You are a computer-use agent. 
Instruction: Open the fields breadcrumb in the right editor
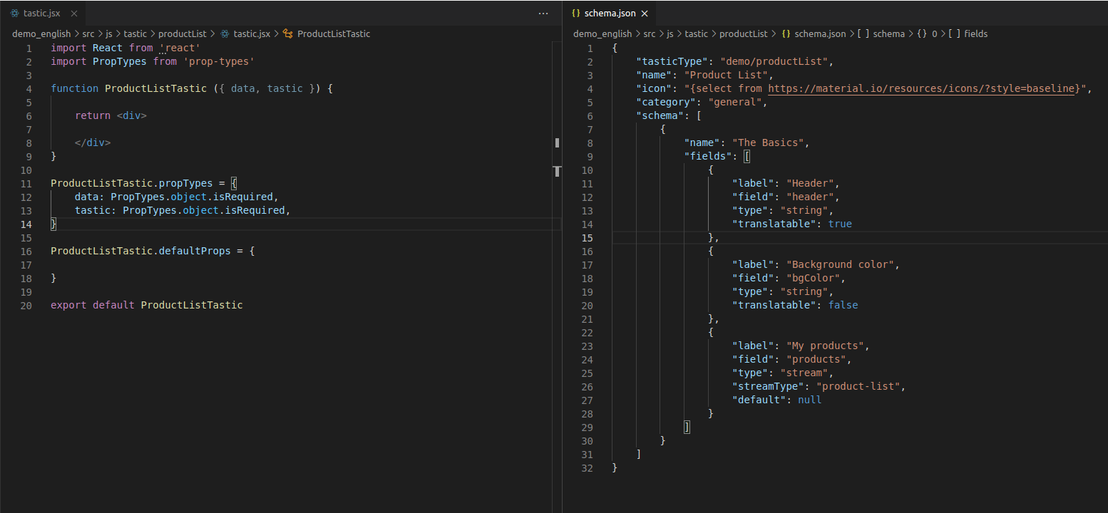(975, 33)
